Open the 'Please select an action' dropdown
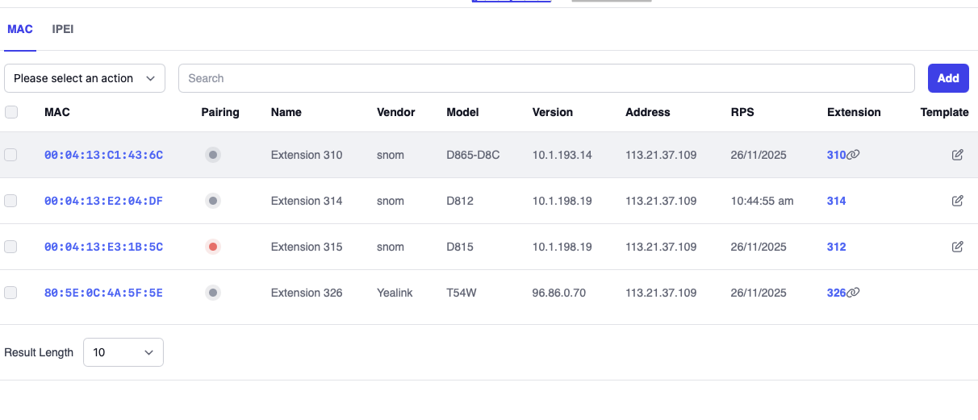Screen dimensions: 978x420 pos(85,78)
